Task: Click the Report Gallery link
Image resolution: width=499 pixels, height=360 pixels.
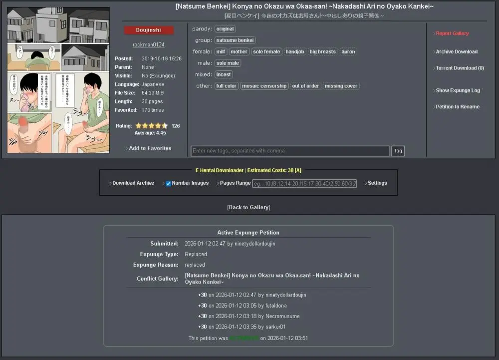Action: coord(452,33)
